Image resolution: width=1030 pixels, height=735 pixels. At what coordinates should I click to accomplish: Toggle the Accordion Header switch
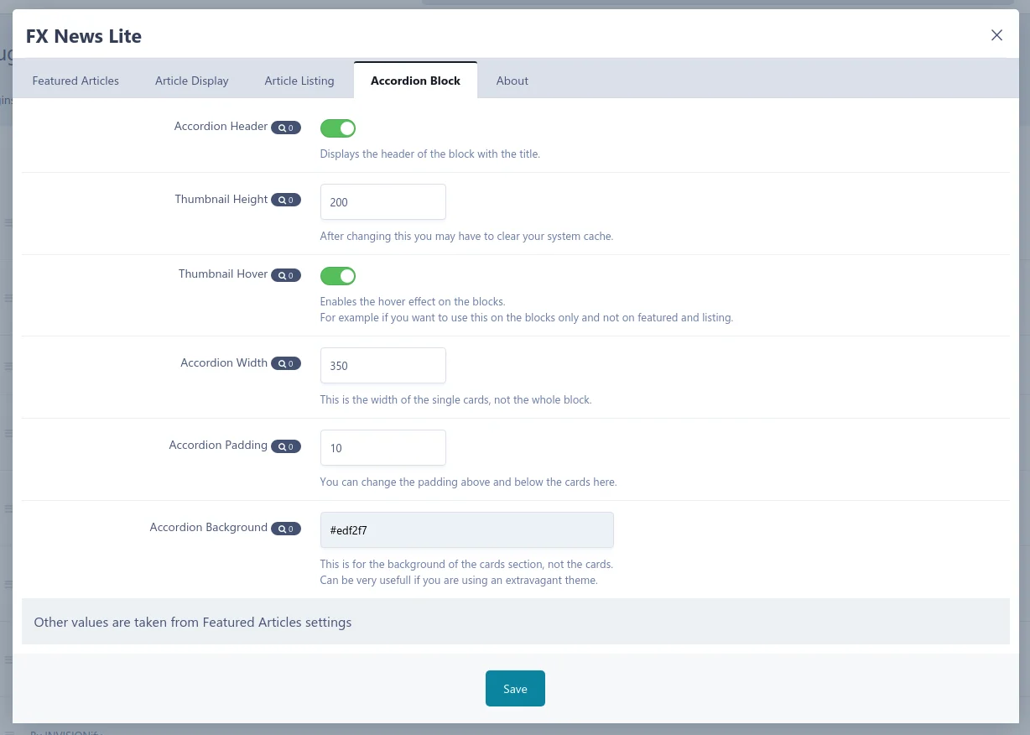point(338,128)
